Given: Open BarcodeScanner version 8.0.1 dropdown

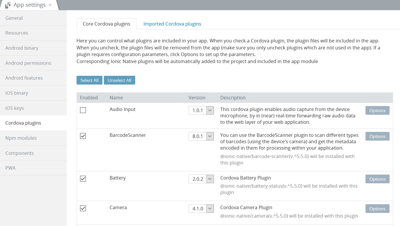Looking at the screenshot, I should click(x=201, y=136).
